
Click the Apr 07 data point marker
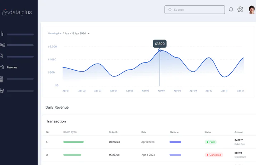click(160, 50)
